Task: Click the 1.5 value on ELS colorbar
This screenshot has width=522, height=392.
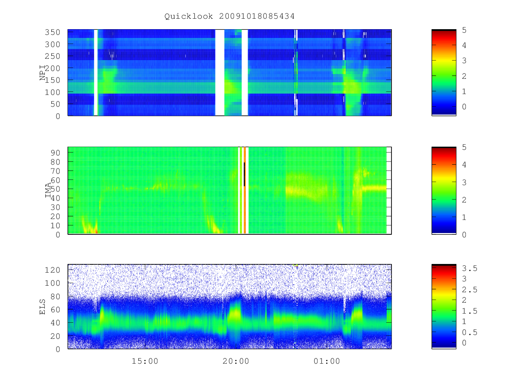Action: [x=470, y=311]
